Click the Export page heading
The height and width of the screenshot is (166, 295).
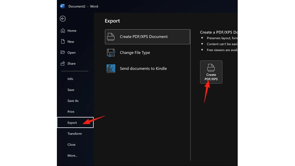pos(112,21)
